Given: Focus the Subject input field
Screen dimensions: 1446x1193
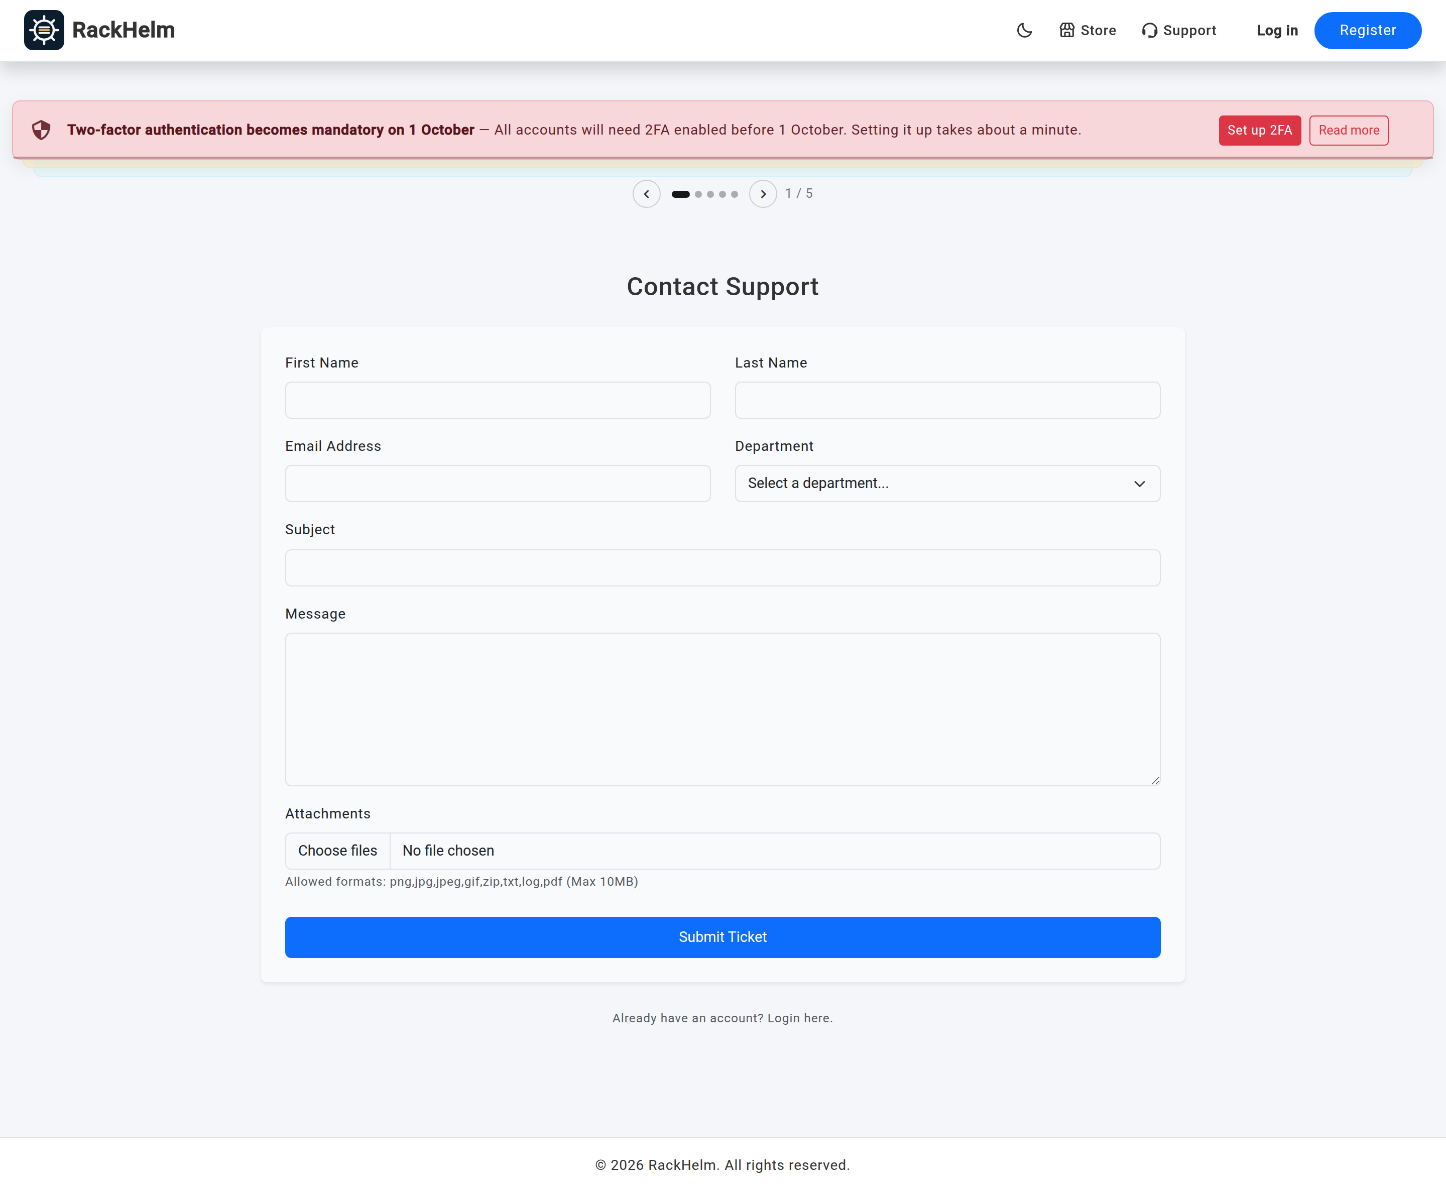Looking at the screenshot, I should coord(722,568).
